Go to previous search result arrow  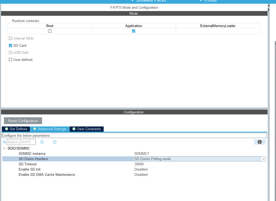[42, 142]
